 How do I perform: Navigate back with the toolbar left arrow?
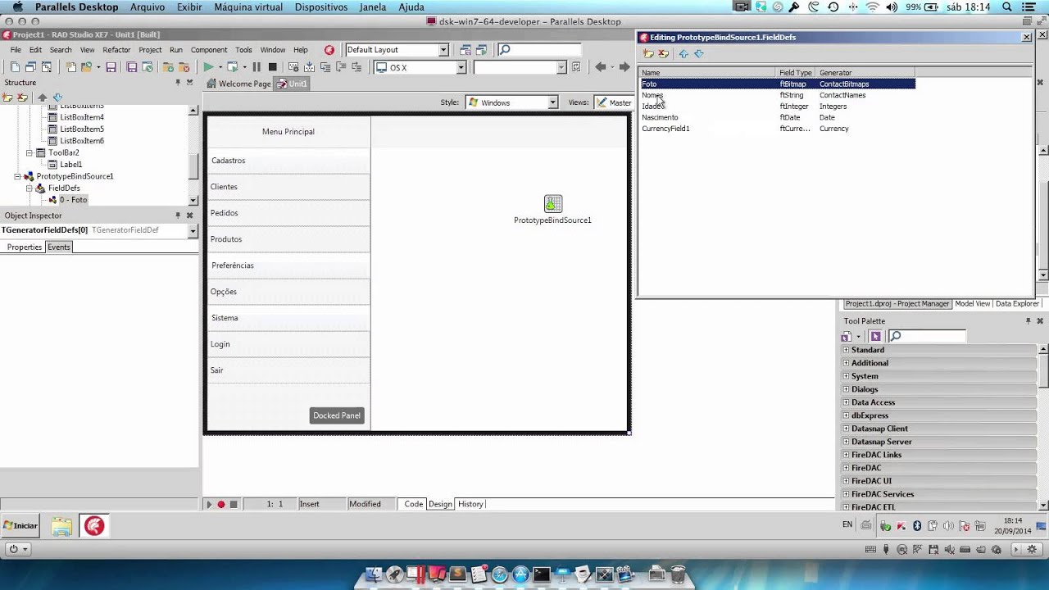pyautogui.click(x=601, y=67)
